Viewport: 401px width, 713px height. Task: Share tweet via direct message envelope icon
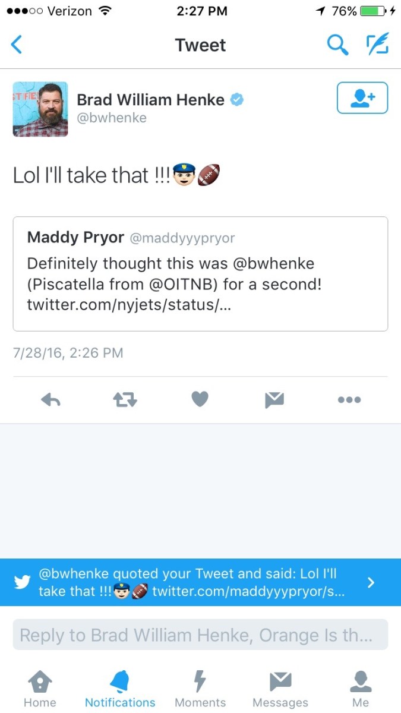click(x=274, y=400)
